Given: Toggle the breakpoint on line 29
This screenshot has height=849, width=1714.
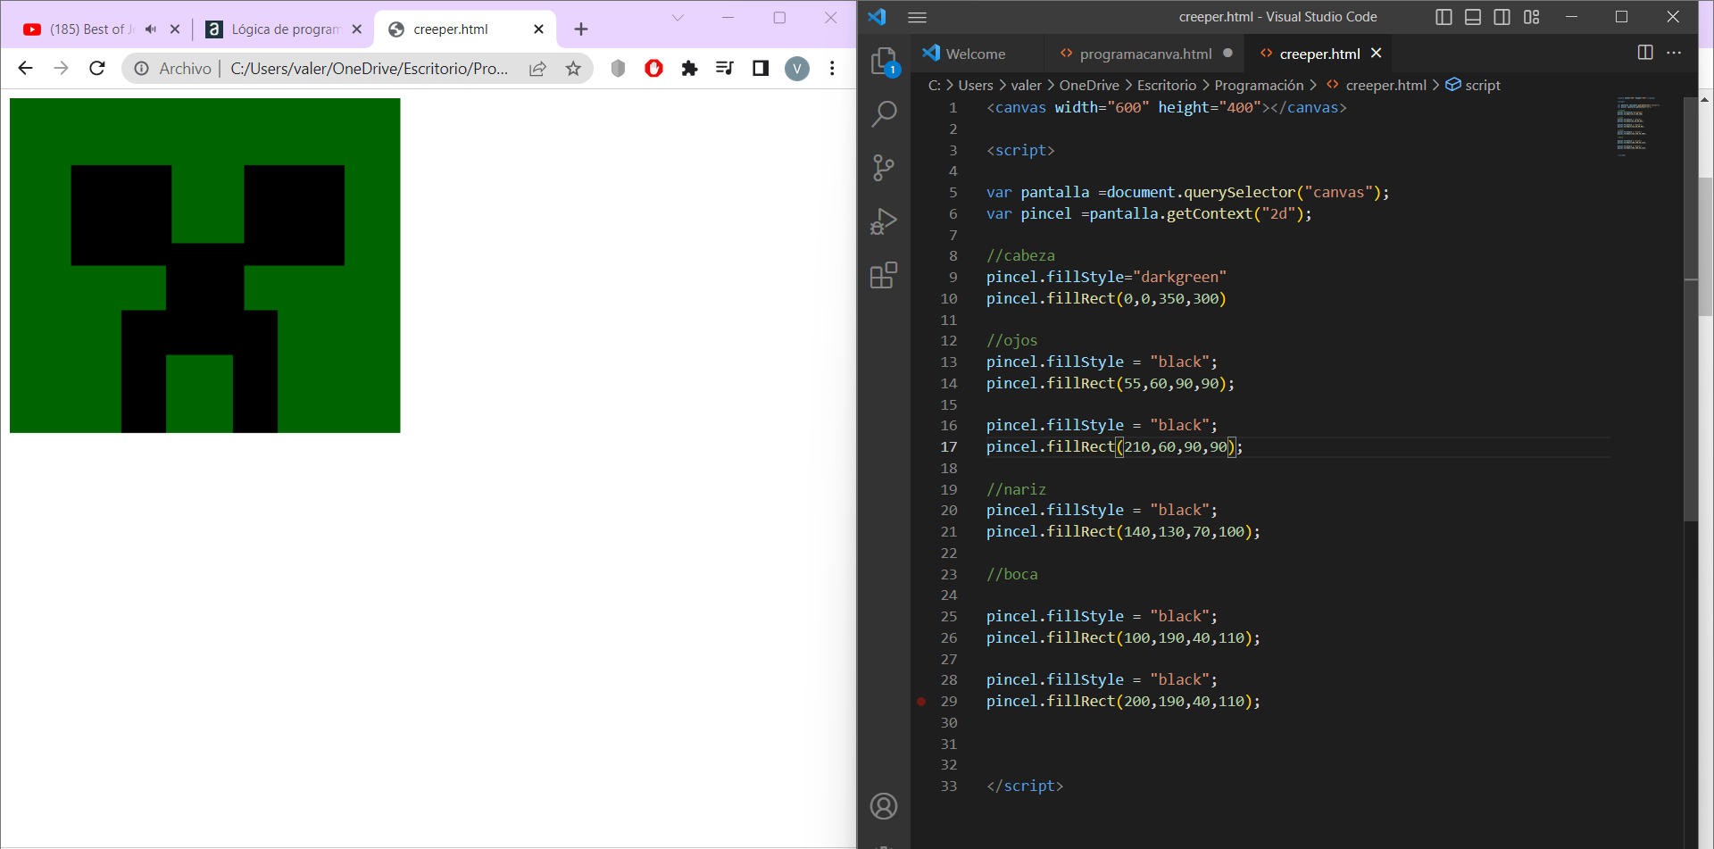Looking at the screenshot, I should pyautogui.click(x=921, y=702).
